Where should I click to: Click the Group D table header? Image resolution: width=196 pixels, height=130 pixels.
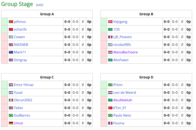[x=146, y=77]
